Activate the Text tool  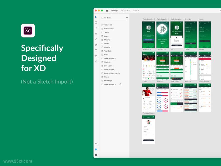coord(96,50)
